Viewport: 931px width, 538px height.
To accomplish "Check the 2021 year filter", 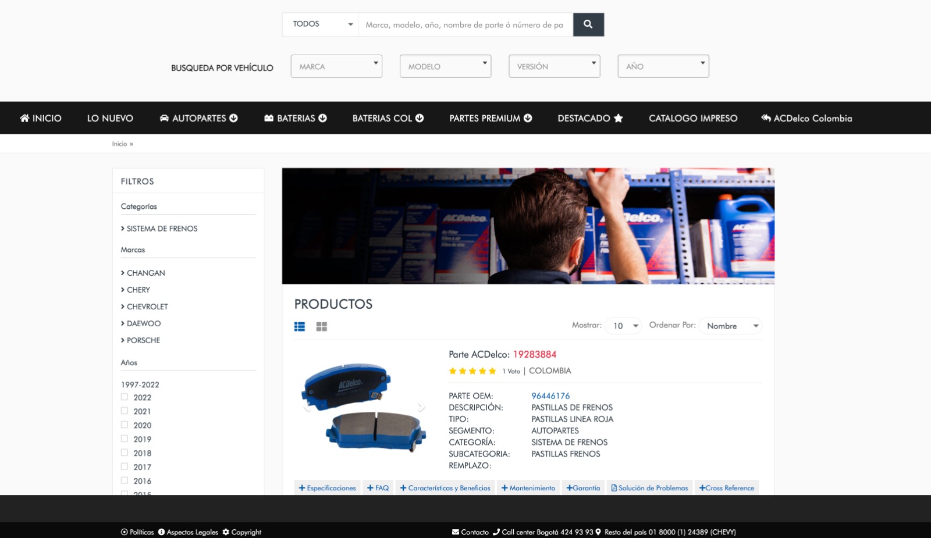I will coord(124,411).
